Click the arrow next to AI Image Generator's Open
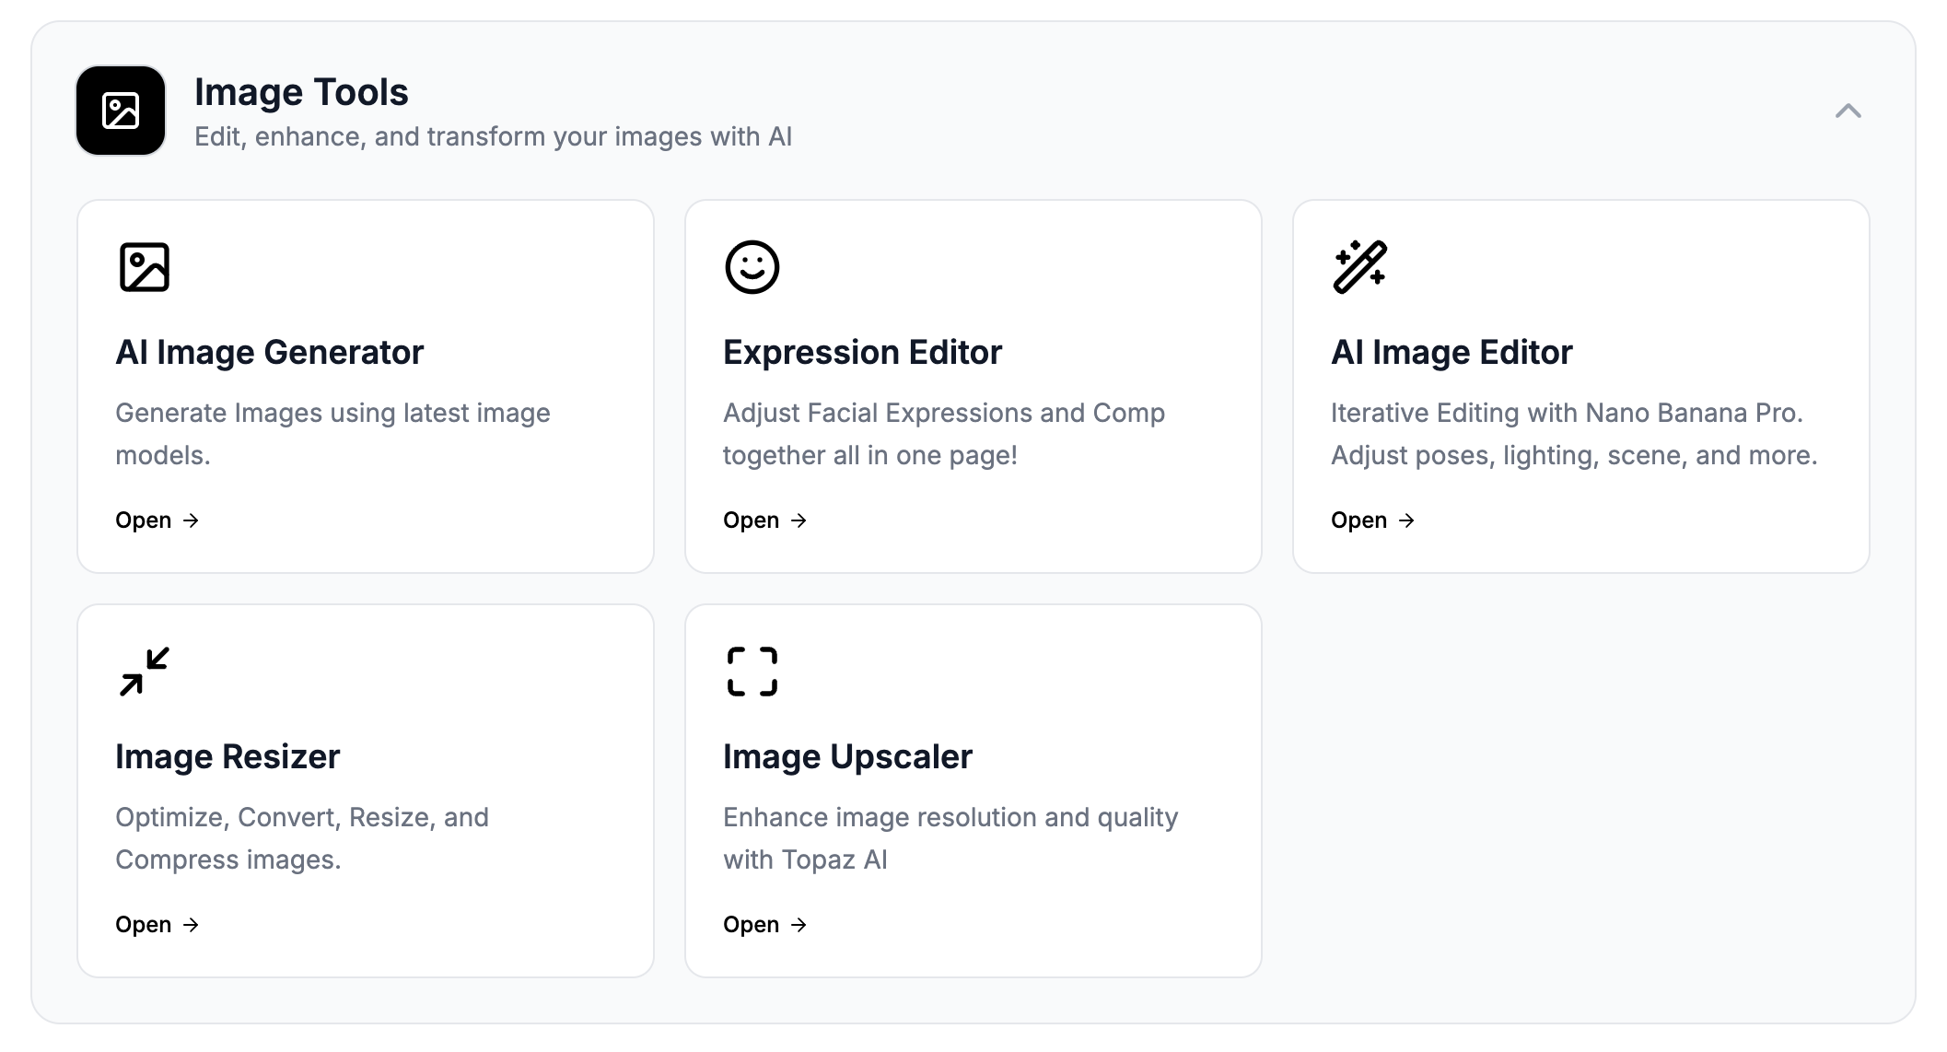The image size is (1947, 1052). pos(192,520)
